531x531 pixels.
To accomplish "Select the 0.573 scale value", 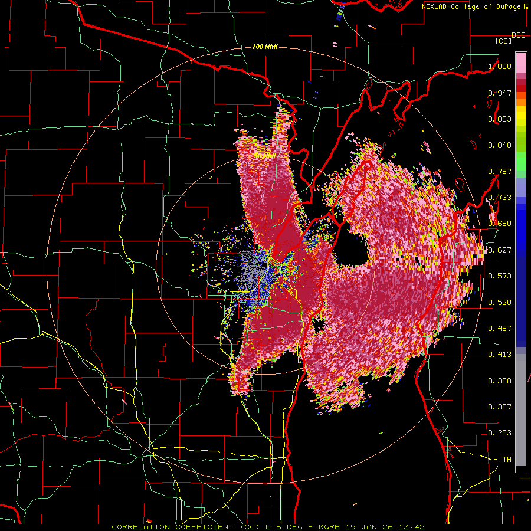I will [500, 276].
